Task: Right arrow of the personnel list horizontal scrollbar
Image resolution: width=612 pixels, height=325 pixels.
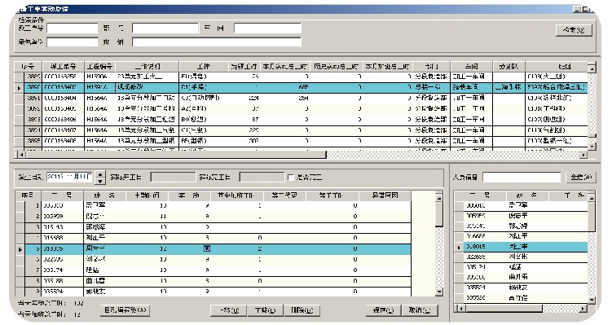Action: coord(583,308)
